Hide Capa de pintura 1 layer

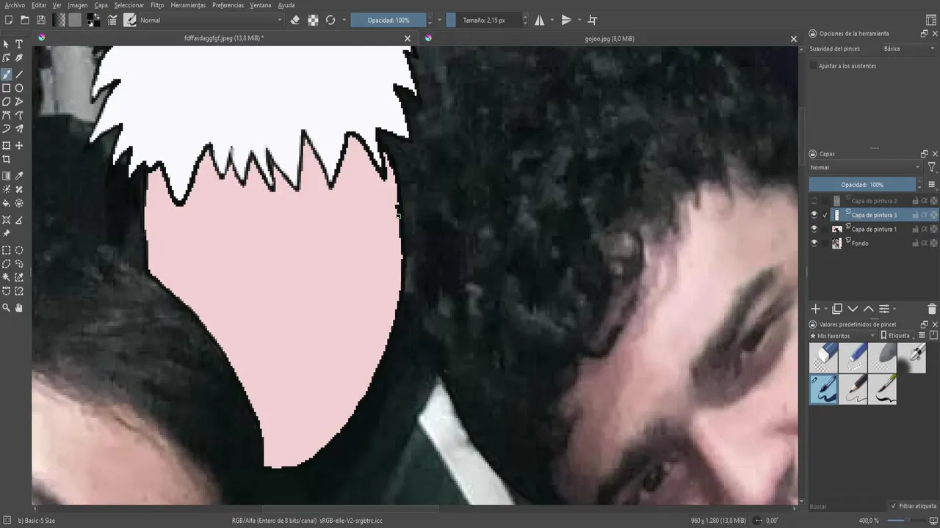tap(814, 229)
